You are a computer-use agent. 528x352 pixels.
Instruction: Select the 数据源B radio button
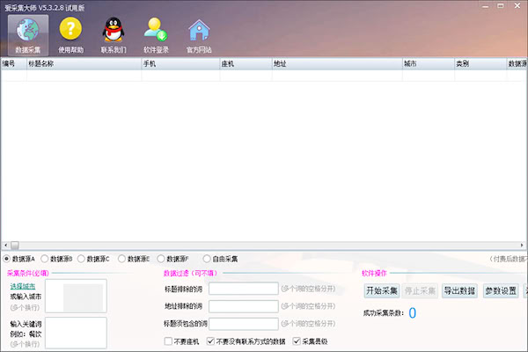45,259
